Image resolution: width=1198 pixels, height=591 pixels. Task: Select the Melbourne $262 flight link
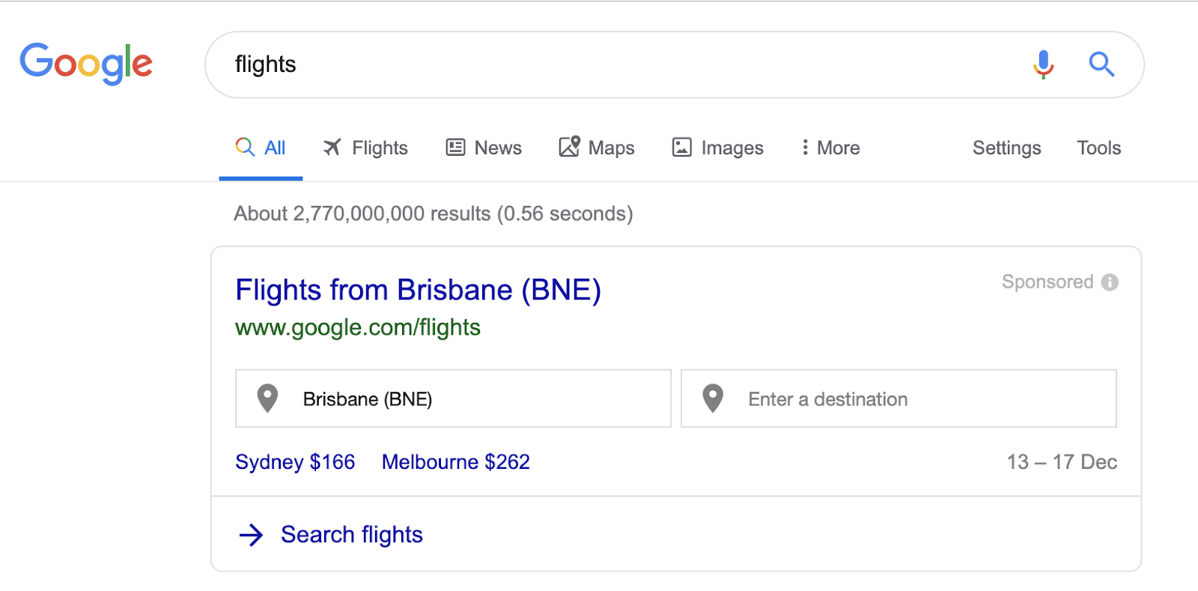tap(455, 462)
